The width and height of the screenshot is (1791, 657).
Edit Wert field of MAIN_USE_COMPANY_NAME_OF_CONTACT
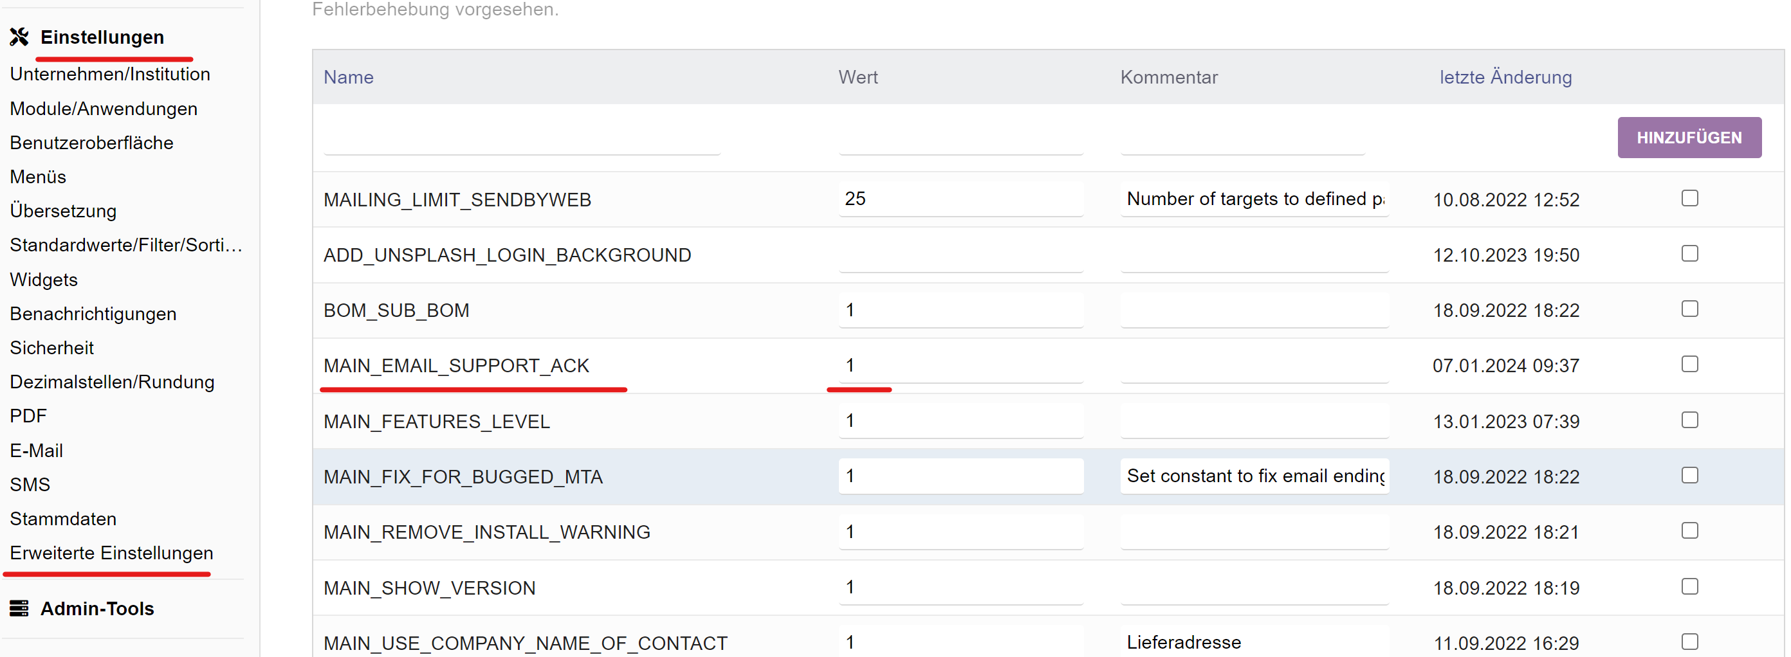(x=960, y=642)
